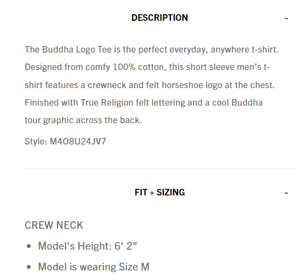Viewport: 297px width, 277px height.
Task: Click the divider line between the sections
Action: 159,169
